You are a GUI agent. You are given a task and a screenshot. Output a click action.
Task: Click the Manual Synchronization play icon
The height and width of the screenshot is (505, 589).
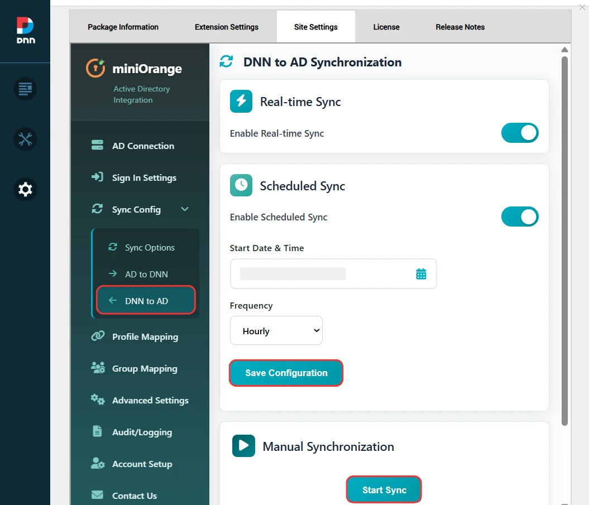tap(243, 446)
